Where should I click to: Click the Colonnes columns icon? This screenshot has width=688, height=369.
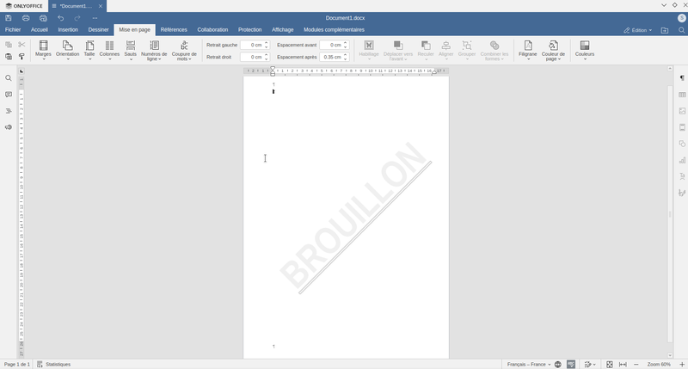109,46
